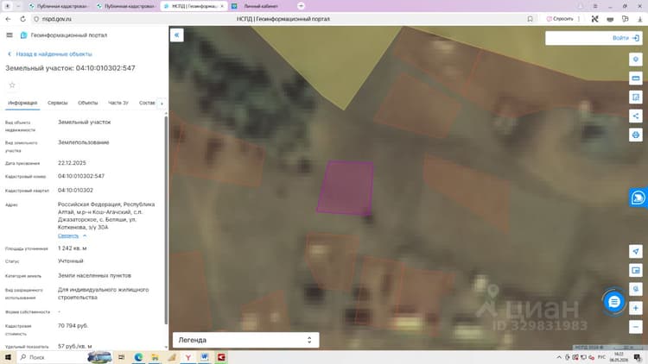Open the round blue chat message button

614,302
